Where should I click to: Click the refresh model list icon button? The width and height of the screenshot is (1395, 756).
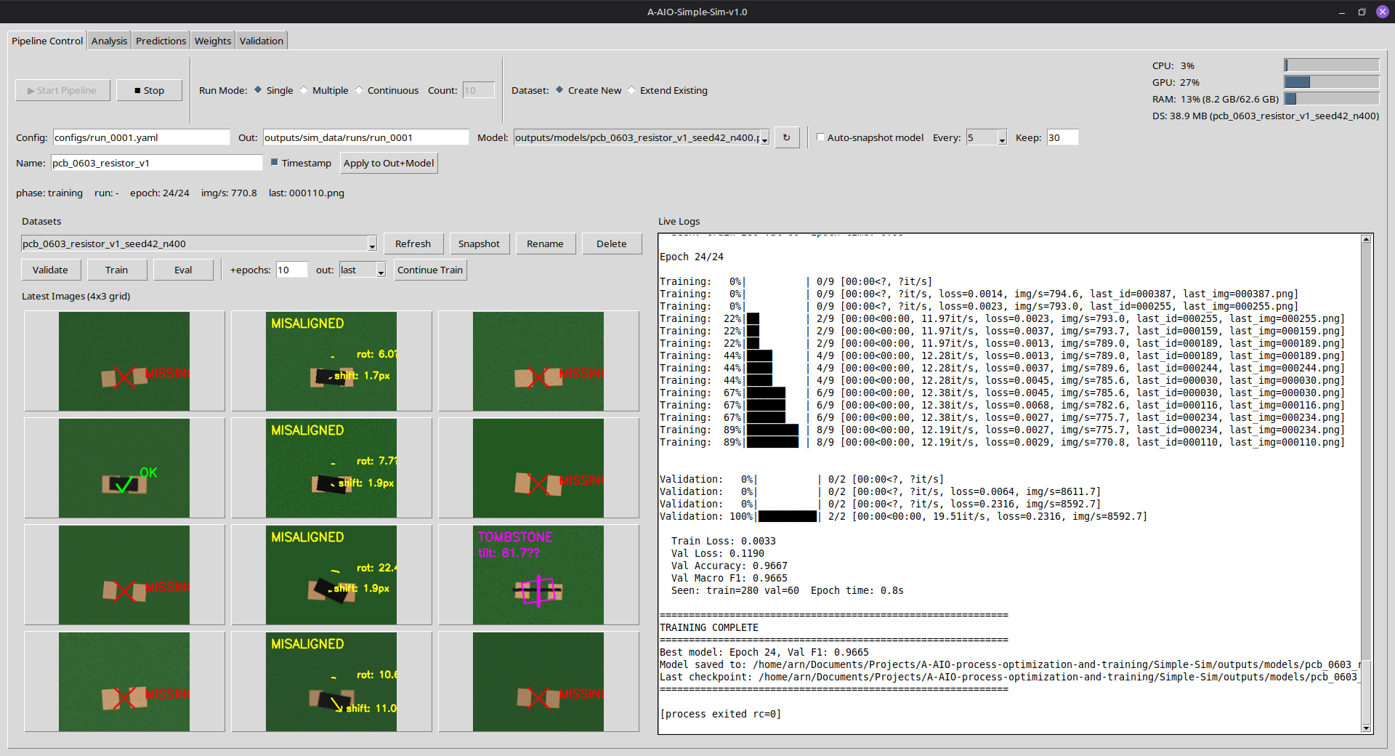pyautogui.click(x=787, y=137)
